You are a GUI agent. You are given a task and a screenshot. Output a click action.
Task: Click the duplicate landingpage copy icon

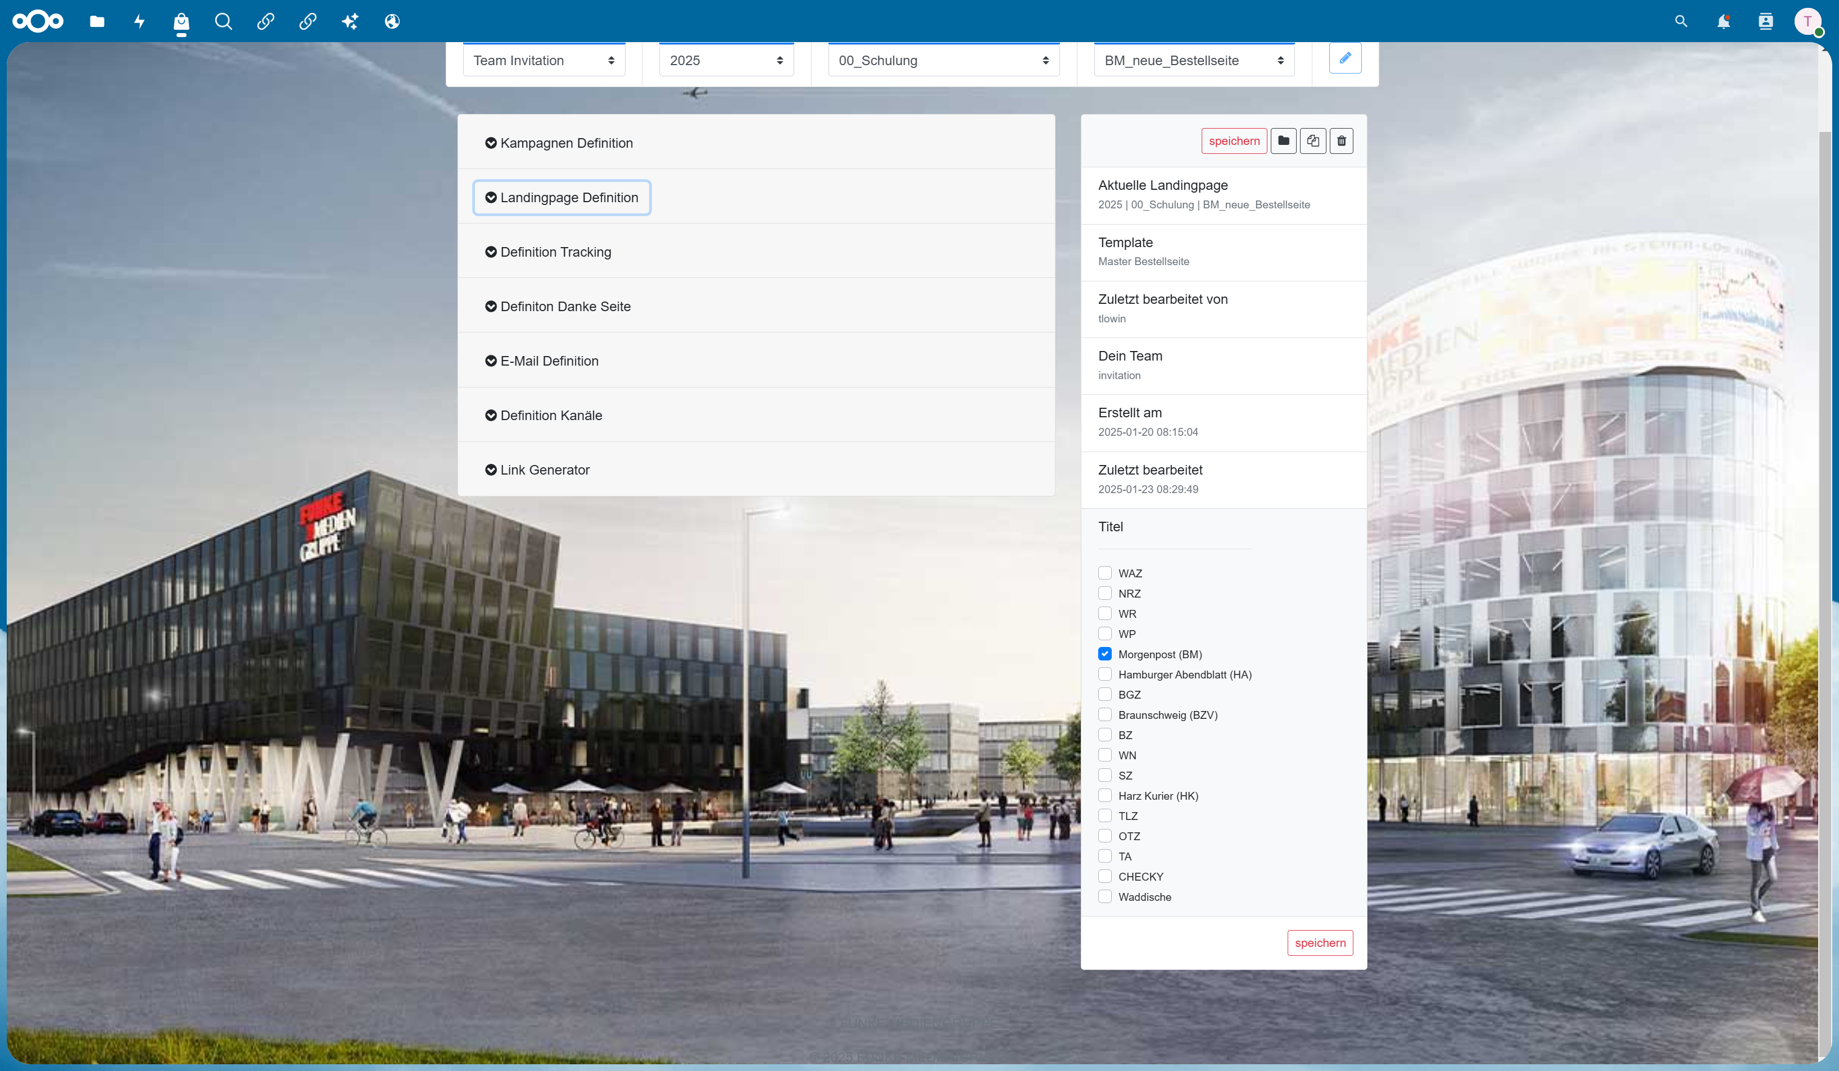(1313, 141)
